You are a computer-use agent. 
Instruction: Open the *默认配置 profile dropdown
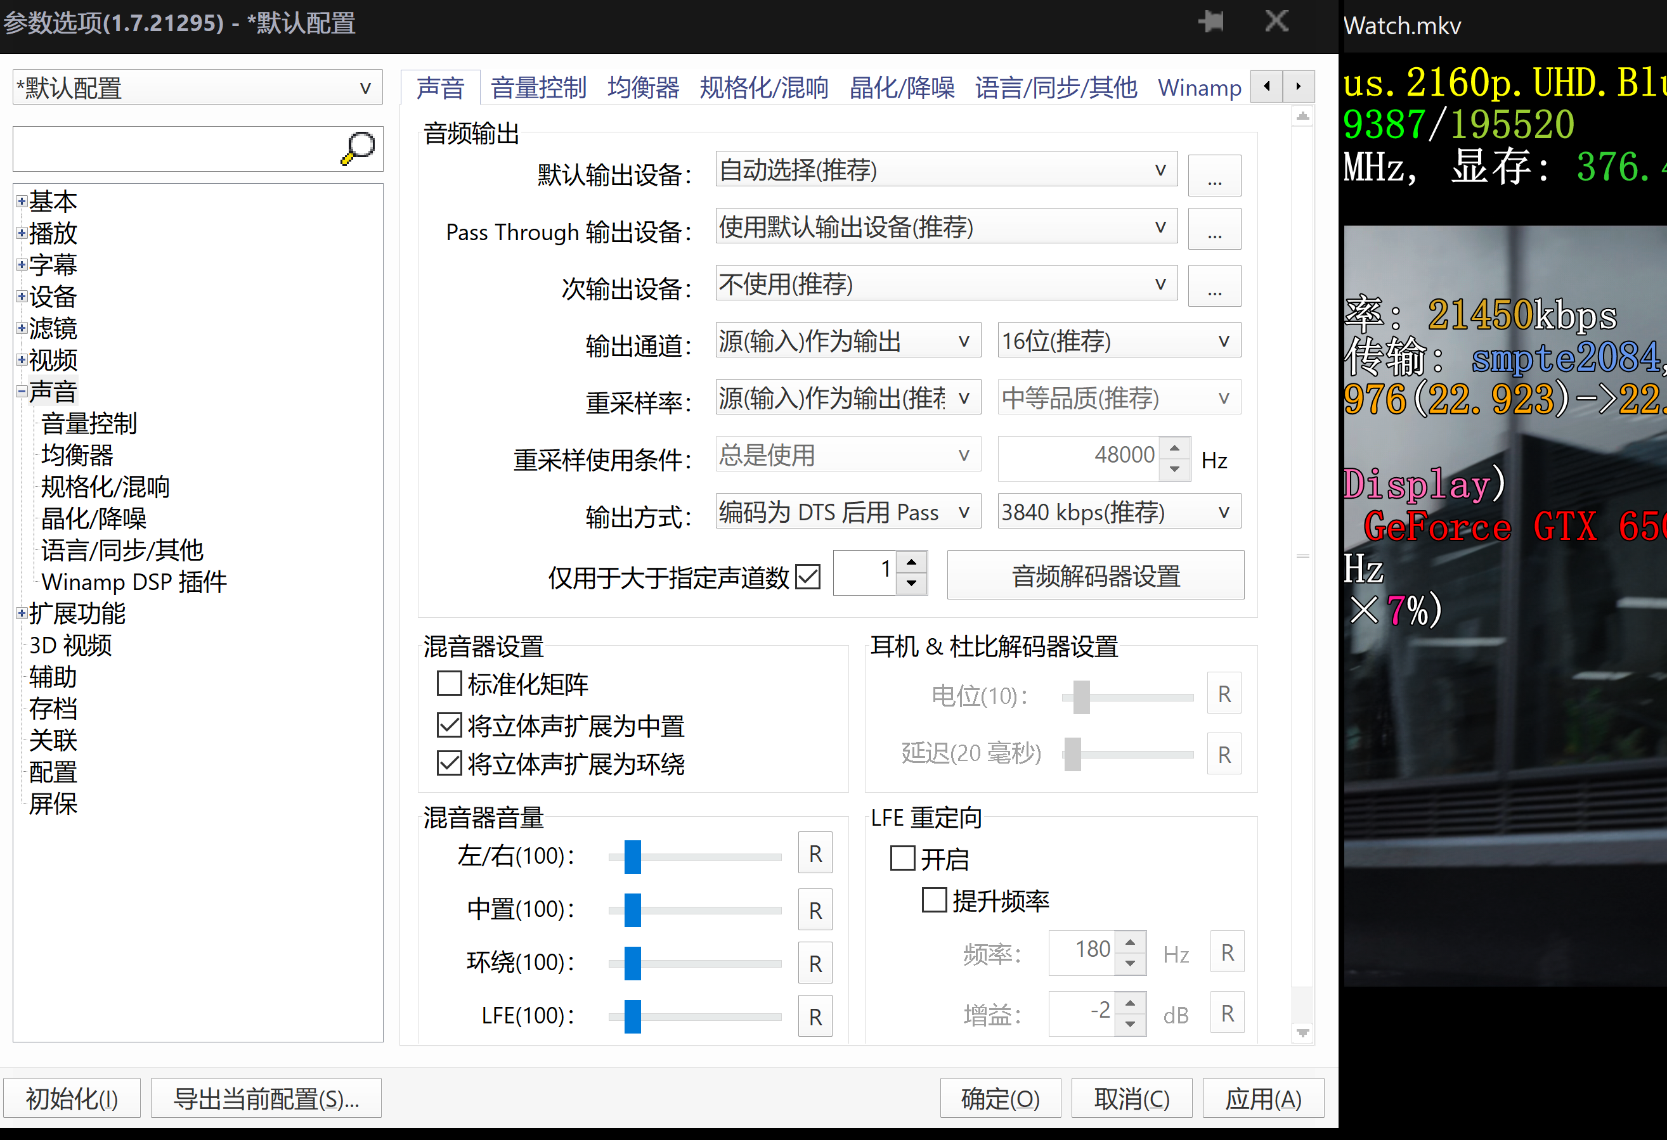point(197,87)
